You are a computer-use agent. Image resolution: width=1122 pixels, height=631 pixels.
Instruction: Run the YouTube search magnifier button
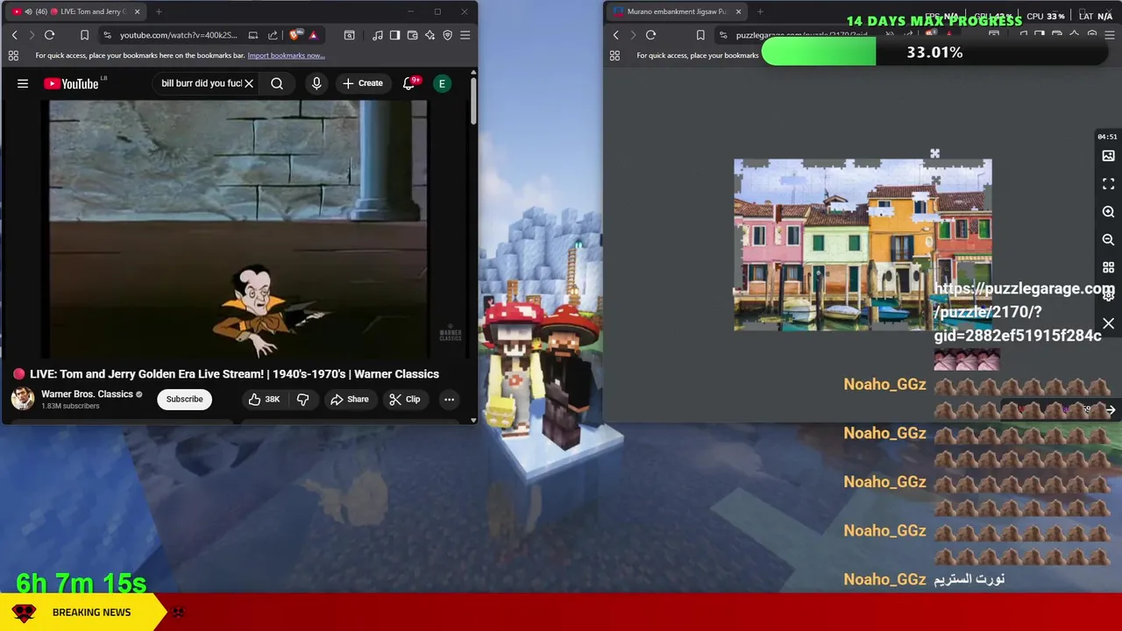tap(277, 83)
